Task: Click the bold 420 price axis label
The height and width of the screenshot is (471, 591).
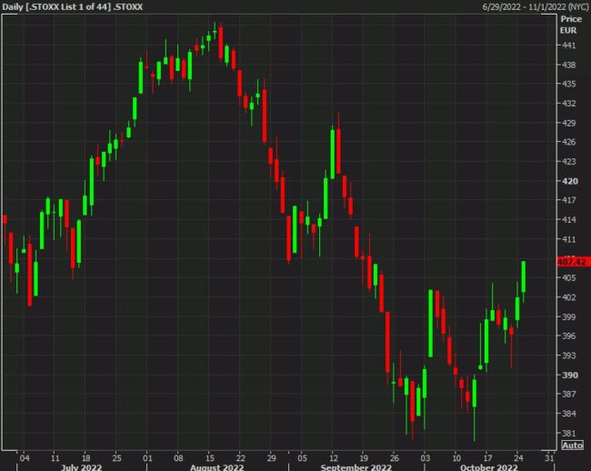Action: [569, 181]
